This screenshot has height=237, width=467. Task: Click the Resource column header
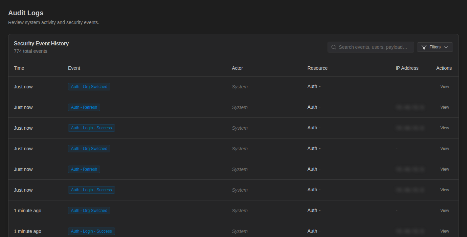coord(317,68)
